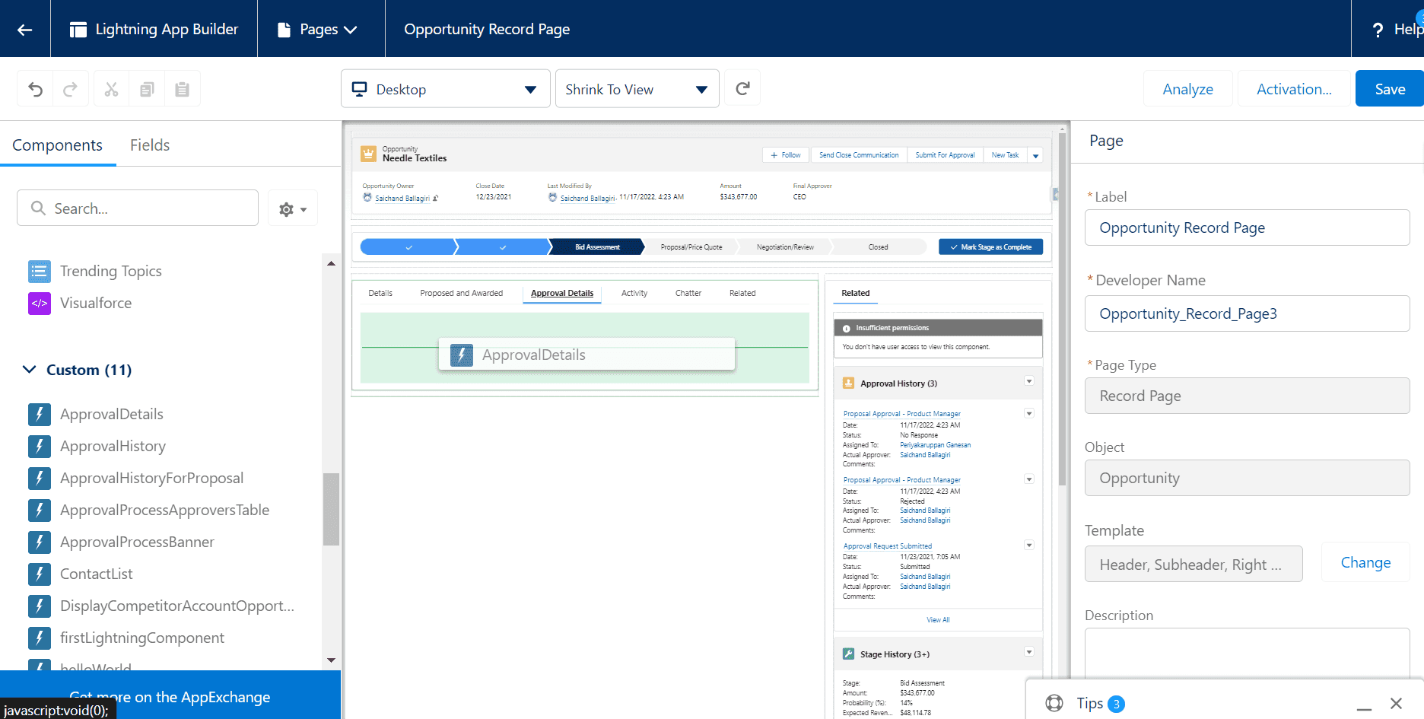Cut the selected component
This screenshot has width=1424, height=719.
tap(111, 89)
